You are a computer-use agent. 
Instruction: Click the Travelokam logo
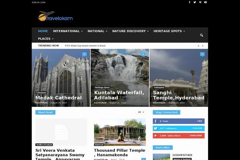(x=55, y=16)
